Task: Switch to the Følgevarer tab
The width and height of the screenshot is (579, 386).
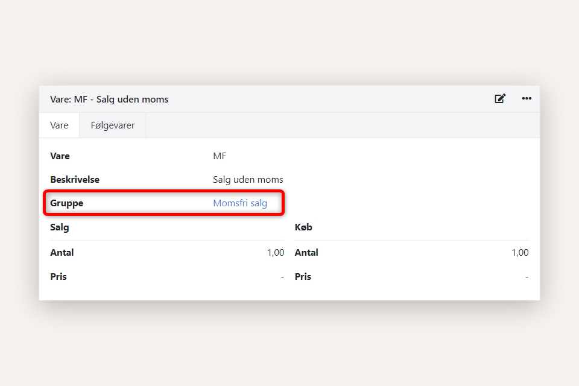Action: [113, 125]
